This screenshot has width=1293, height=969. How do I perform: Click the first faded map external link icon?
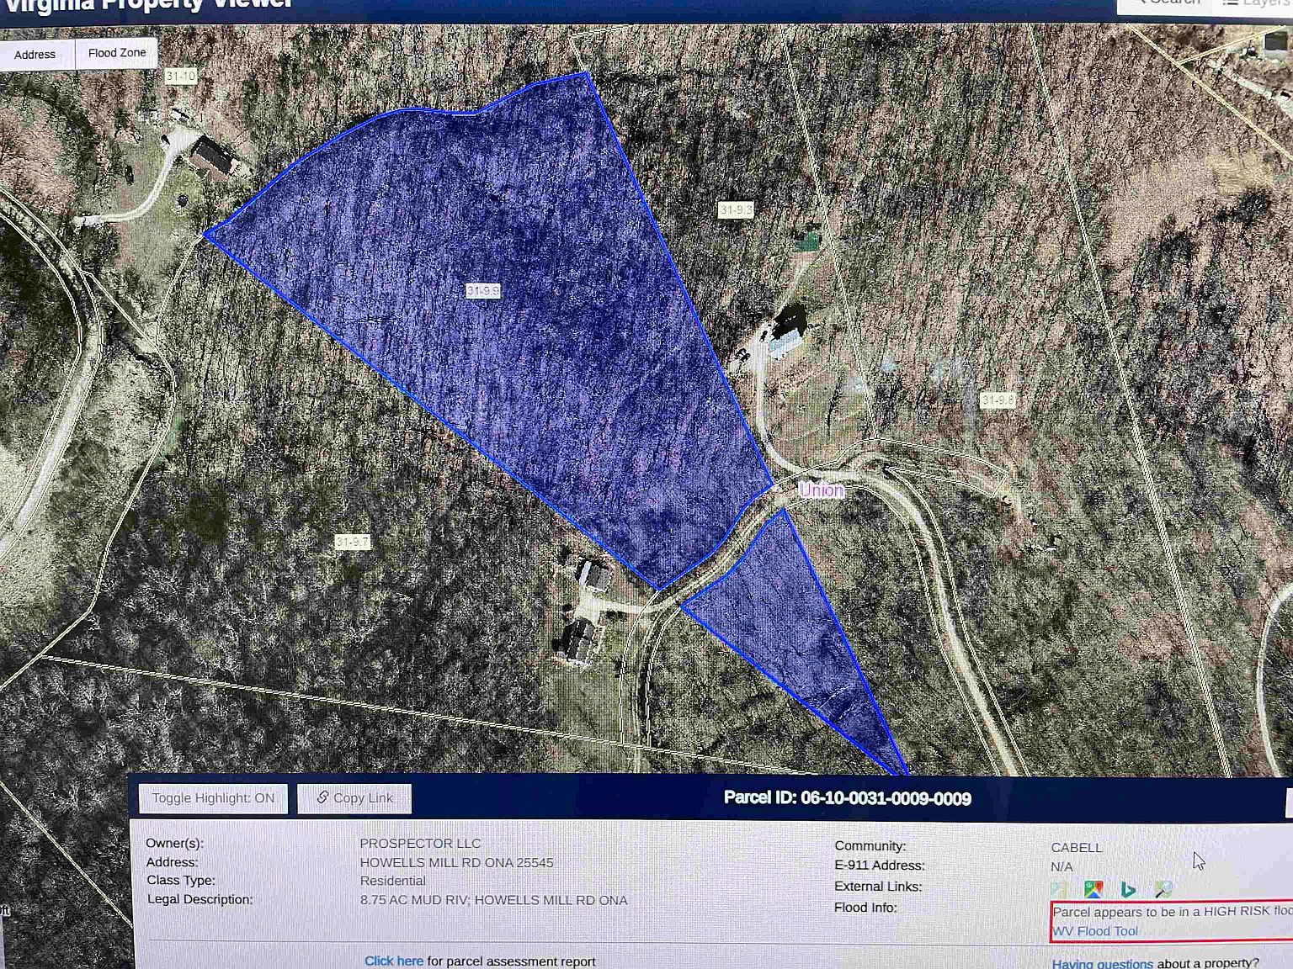1059,889
